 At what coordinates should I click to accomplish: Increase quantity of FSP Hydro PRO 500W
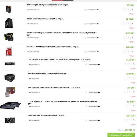134,78
